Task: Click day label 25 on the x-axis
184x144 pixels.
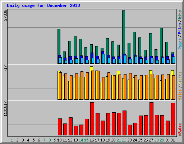Action: pyautogui.click(x=140, y=140)
